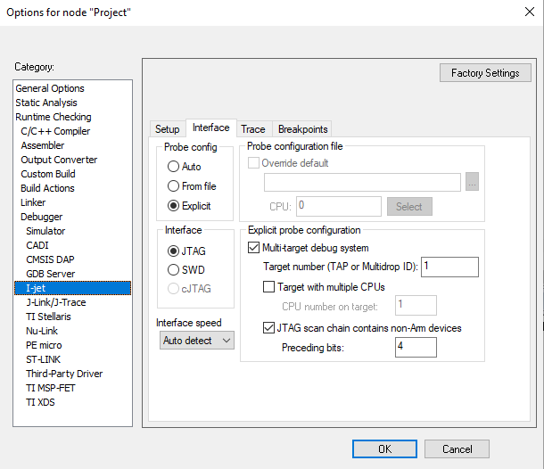The image size is (544, 469).
Task: Click the Factory Settings button
Action: (x=485, y=73)
